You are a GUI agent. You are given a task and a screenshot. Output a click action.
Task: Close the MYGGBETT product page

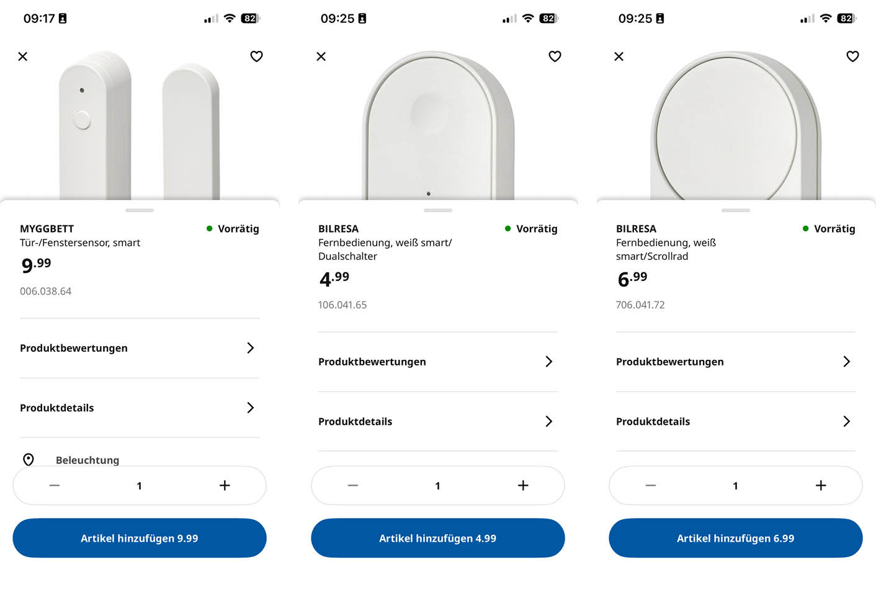pyautogui.click(x=23, y=56)
